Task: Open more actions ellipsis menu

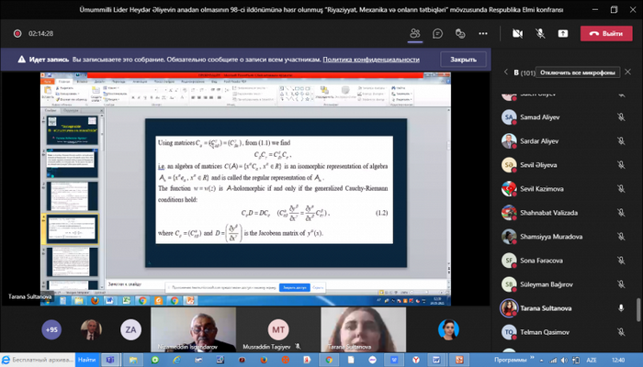Action: (483, 33)
